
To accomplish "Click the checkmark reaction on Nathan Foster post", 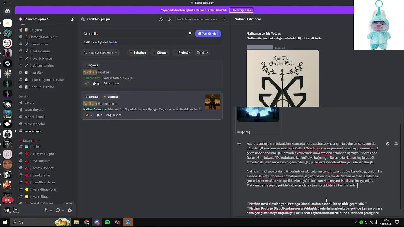I will tap(87, 84).
